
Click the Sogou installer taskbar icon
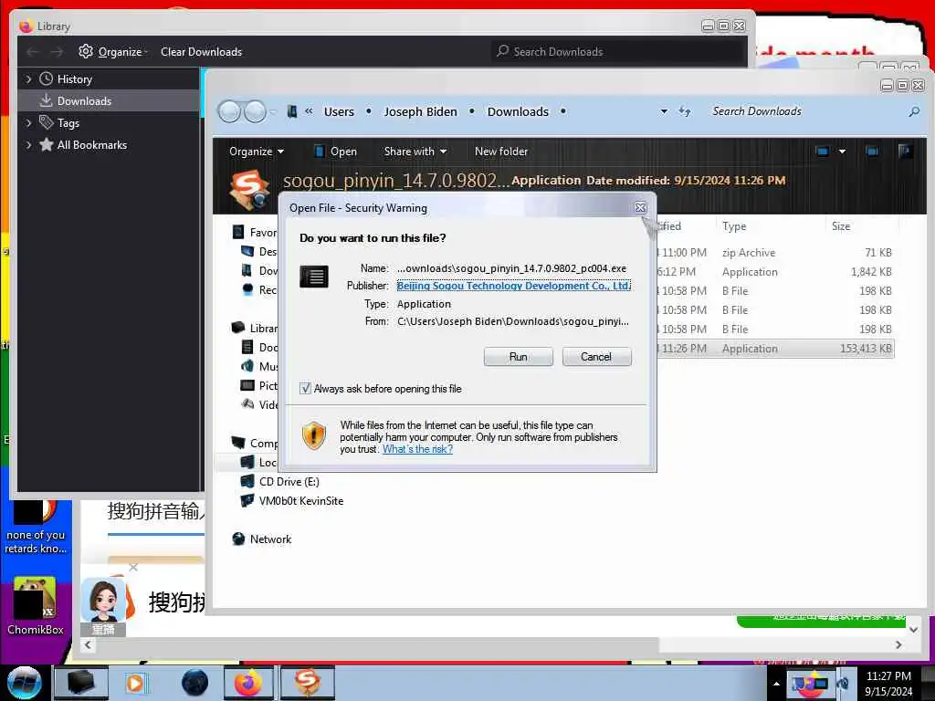click(307, 683)
